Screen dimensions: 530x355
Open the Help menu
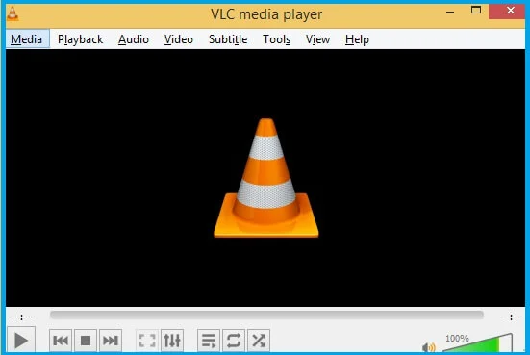point(357,39)
